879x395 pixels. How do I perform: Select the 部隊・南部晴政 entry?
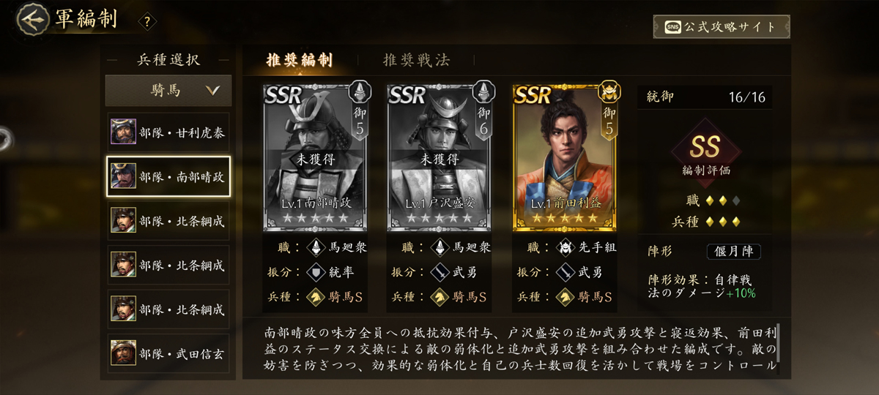click(x=168, y=176)
